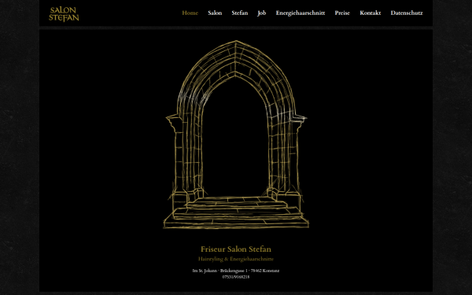
Task: Click the Brückengasse 1 Konstanz address line
Action: point(236,271)
